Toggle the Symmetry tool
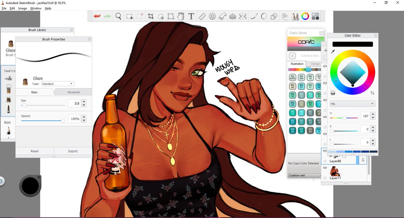The image size is (404, 218). (x=243, y=16)
